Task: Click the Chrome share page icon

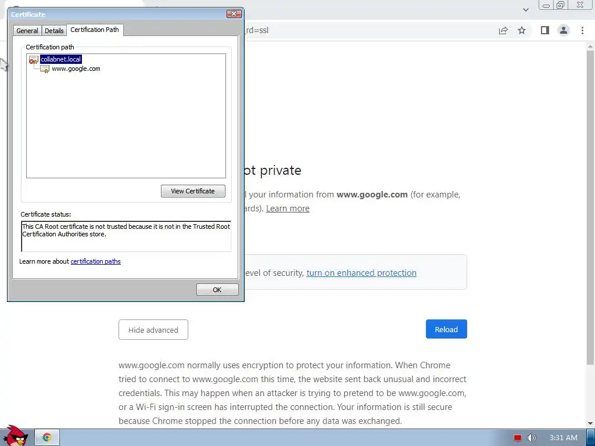Action: coord(503,30)
